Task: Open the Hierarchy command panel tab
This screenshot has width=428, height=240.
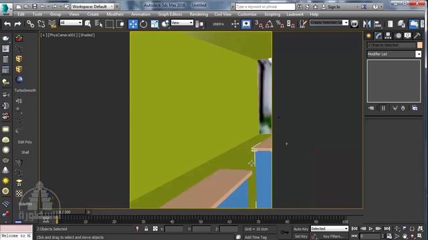Action: (x=388, y=35)
